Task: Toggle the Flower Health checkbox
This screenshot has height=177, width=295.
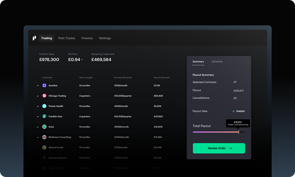Action: click(x=38, y=106)
